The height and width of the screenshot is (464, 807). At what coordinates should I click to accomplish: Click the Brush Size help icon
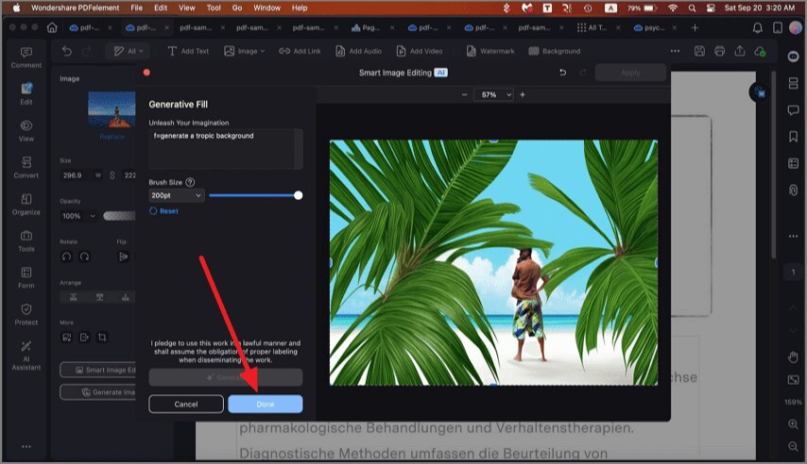tap(190, 182)
